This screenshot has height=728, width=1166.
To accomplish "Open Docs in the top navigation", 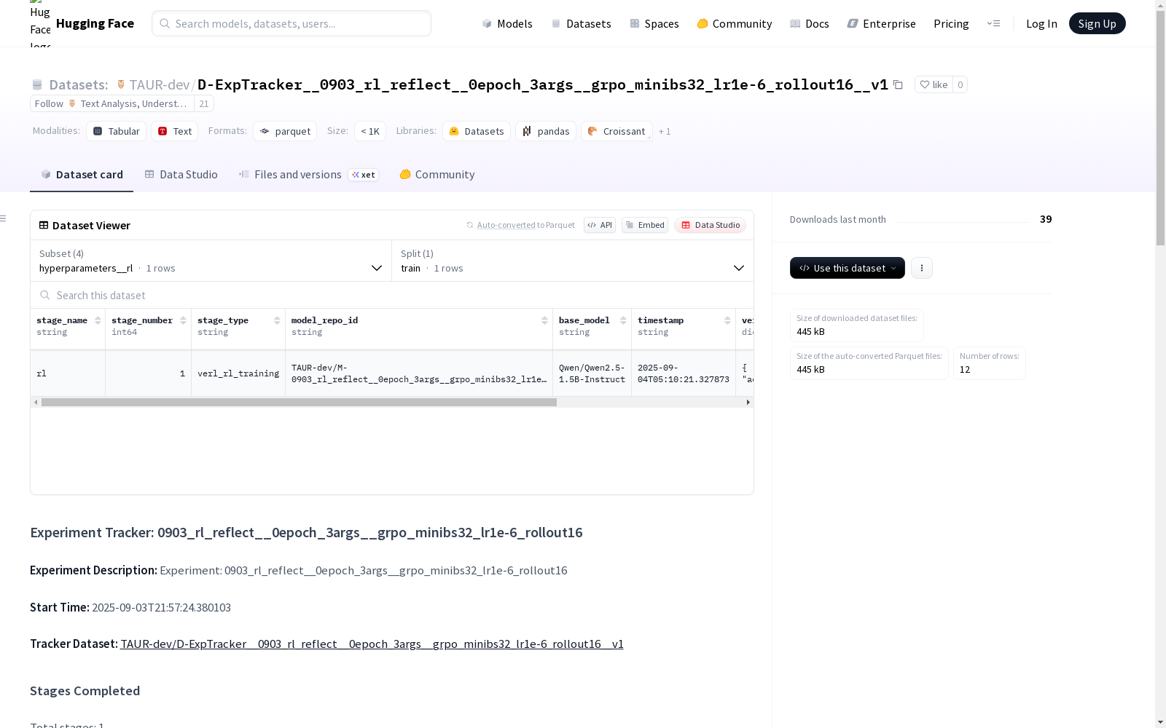I will click(x=810, y=23).
